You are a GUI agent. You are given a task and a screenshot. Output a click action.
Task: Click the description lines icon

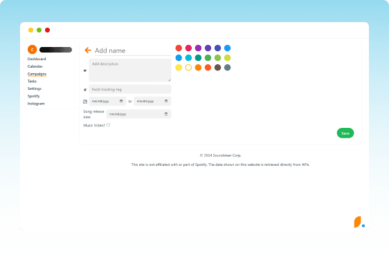coord(85,71)
